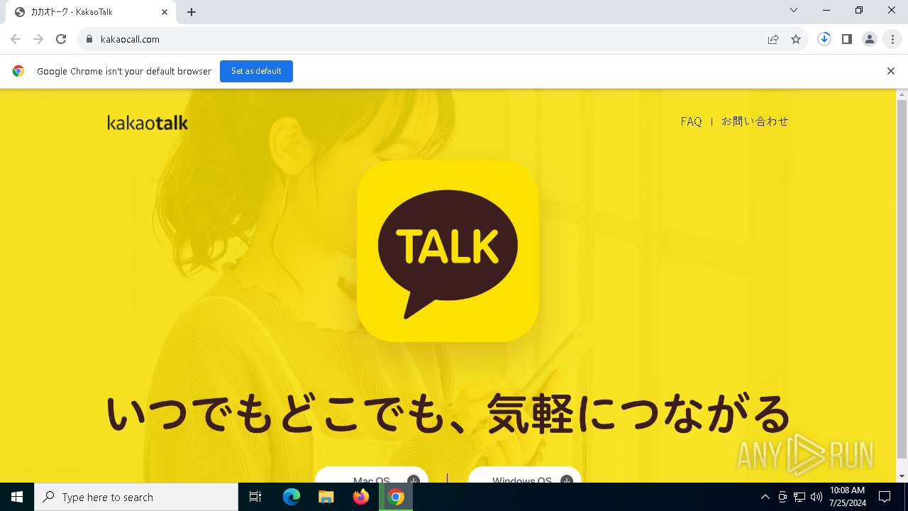This screenshot has width=908, height=511.
Task: Reload the kakaocall.com page
Action: point(61,39)
